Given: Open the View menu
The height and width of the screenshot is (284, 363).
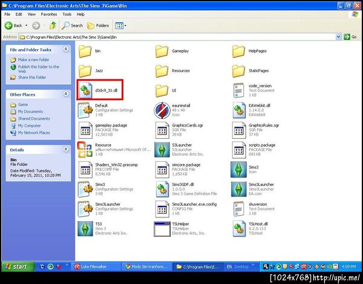Looking at the screenshot, I should coord(31,15).
